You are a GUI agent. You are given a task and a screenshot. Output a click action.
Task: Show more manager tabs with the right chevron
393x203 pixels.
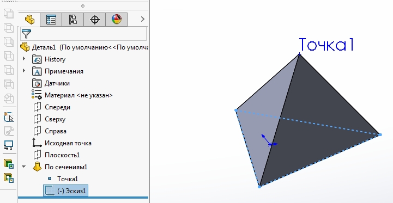[143, 19]
